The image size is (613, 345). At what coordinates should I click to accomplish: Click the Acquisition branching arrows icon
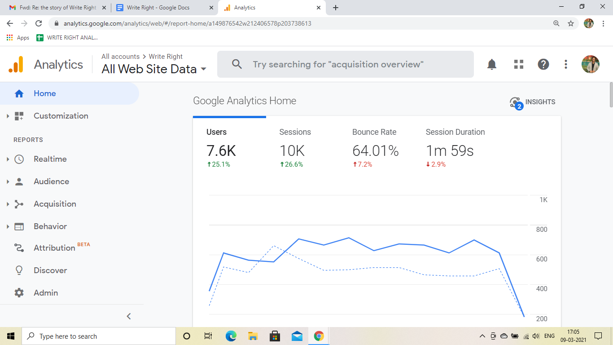click(19, 204)
